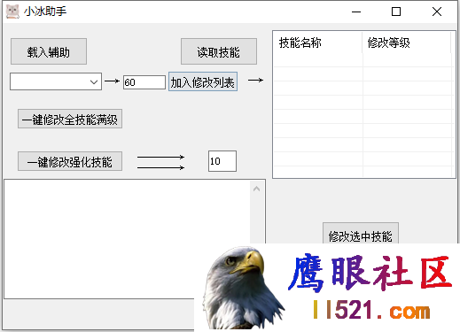This screenshot has width=460, height=332.
Task: Click the 修改选中技能 button
Action: [361, 234]
